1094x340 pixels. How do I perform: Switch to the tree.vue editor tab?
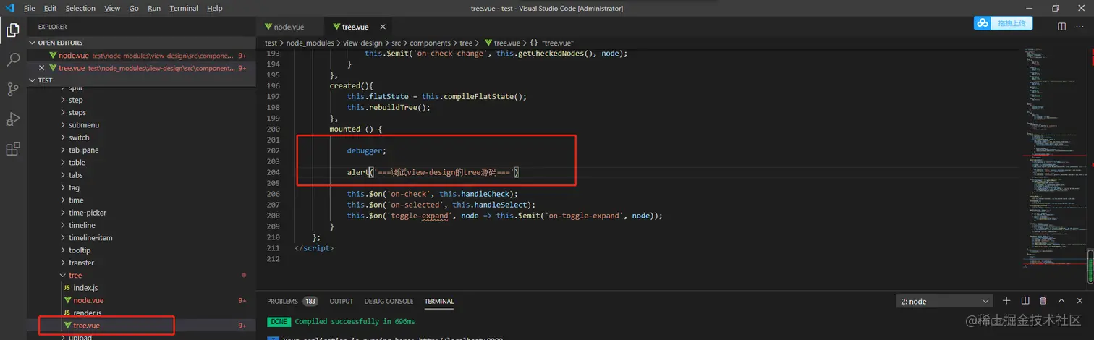point(355,26)
